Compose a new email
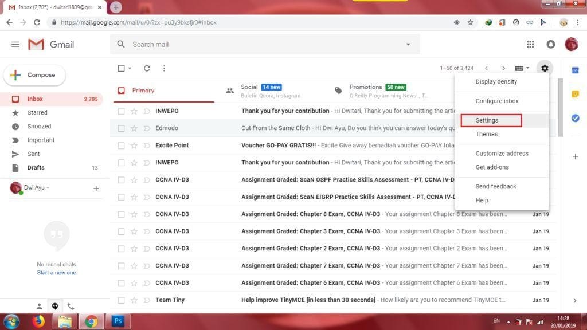 (34, 75)
